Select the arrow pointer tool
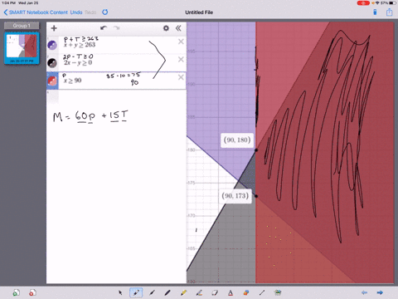 (120, 292)
